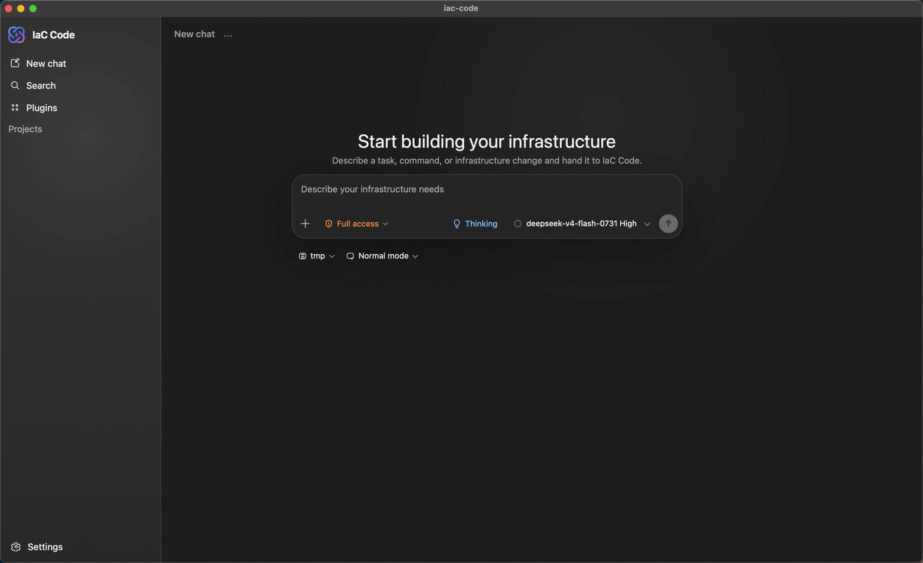Open the tmp project folder dropdown

(317, 256)
